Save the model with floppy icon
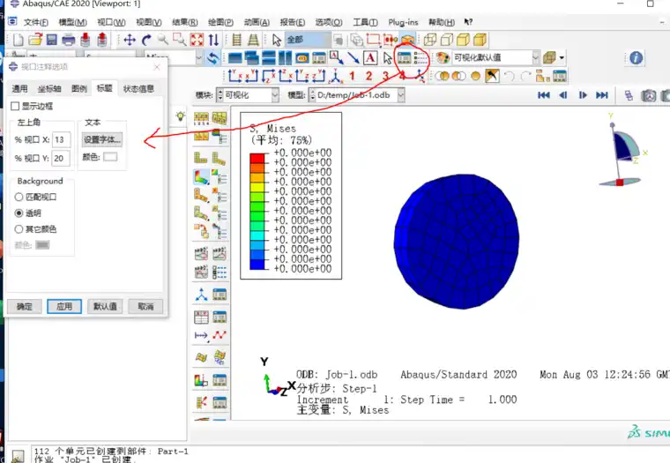This screenshot has height=463, width=670. [x=52, y=41]
